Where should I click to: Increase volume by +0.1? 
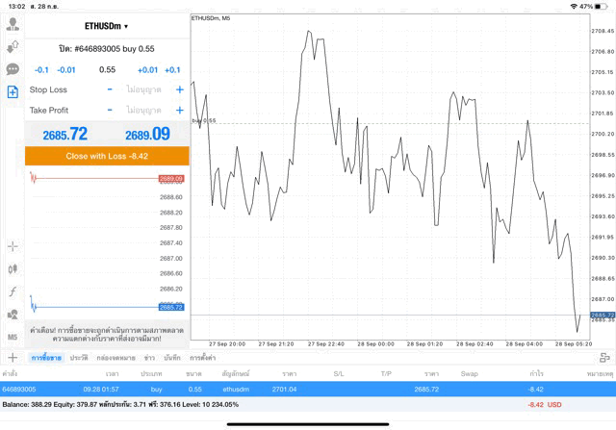coord(172,69)
